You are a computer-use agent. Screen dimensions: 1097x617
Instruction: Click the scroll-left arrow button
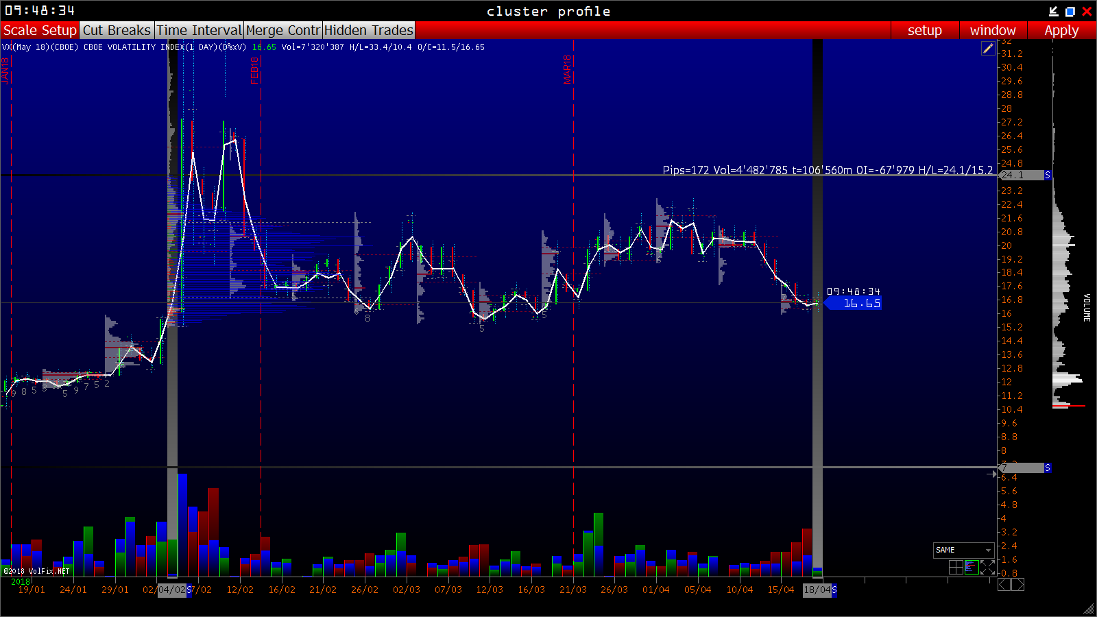1004,584
